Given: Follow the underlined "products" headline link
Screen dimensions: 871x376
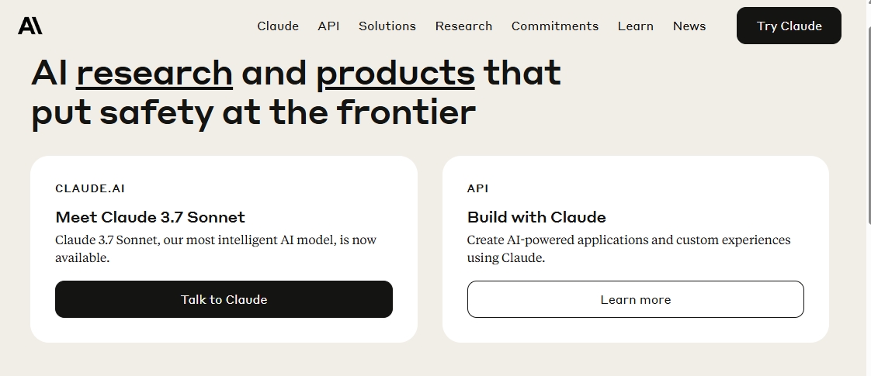Looking at the screenshot, I should point(395,73).
